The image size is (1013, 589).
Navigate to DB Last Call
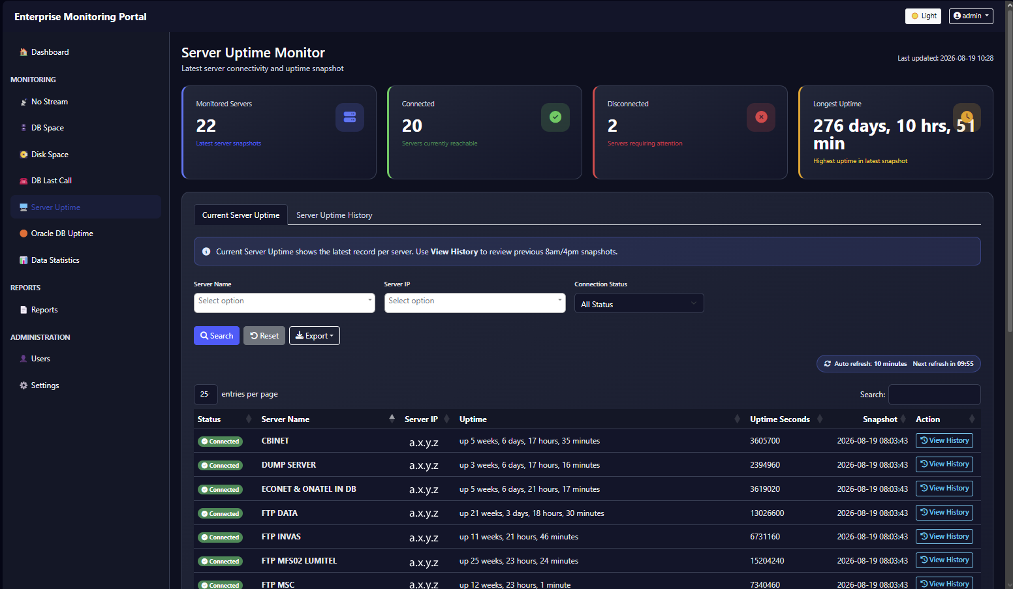86,181
